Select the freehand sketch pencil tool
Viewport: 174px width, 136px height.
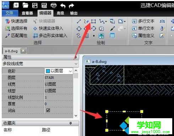pos(86,21)
